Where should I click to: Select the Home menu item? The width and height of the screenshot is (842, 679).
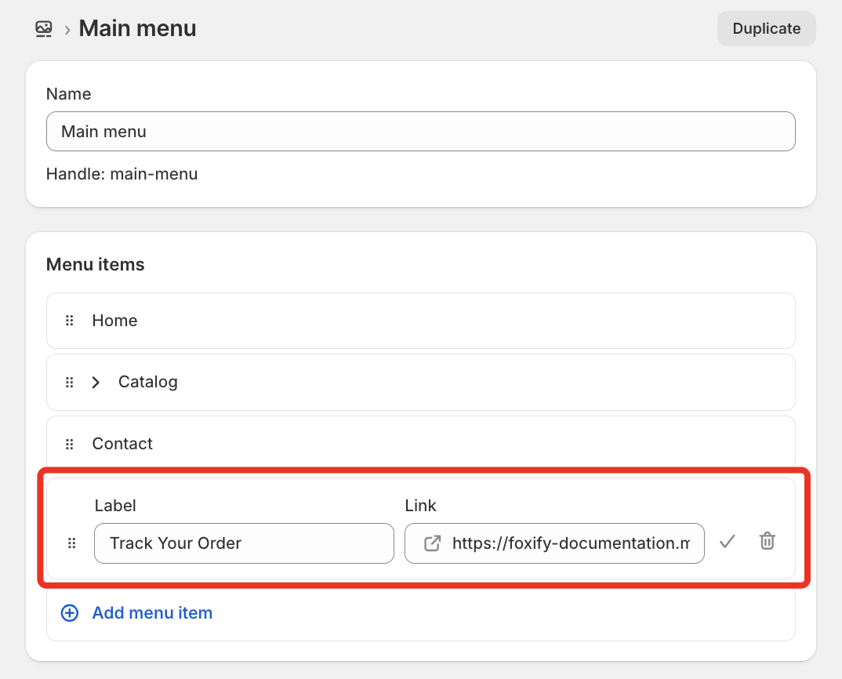point(420,321)
